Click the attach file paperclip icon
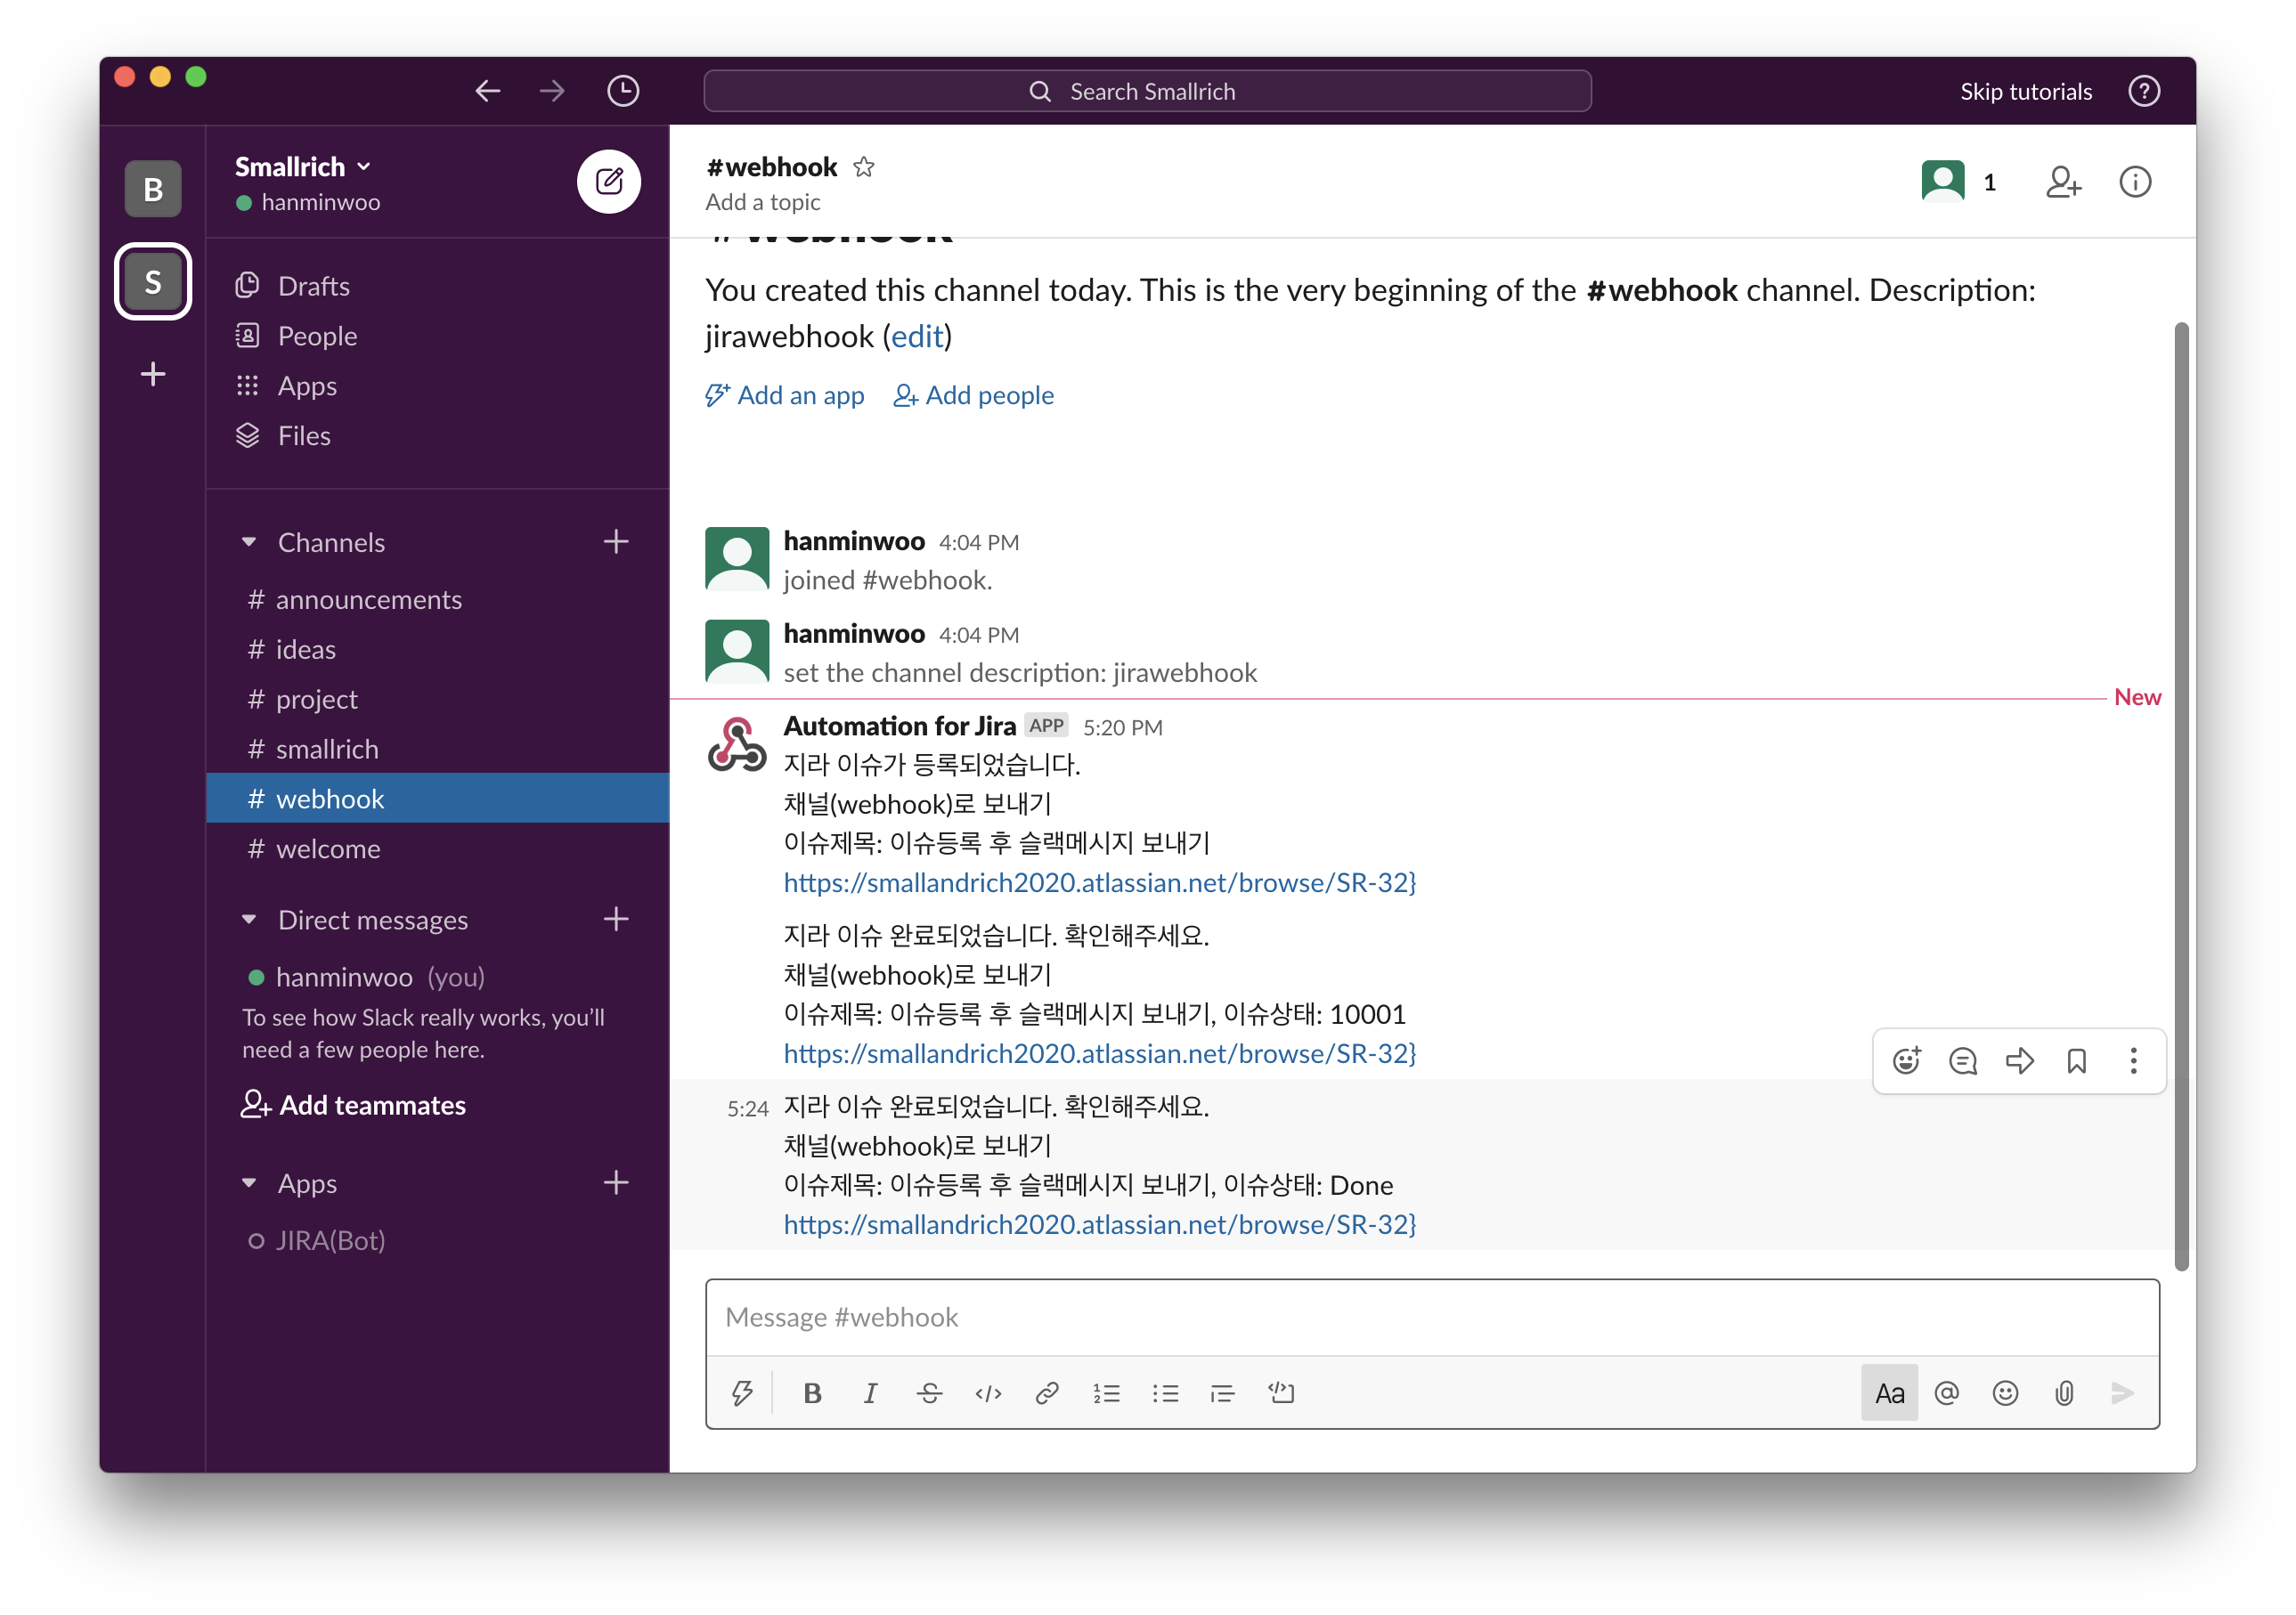The image size is (2296, 1615). (2064, 1393)
